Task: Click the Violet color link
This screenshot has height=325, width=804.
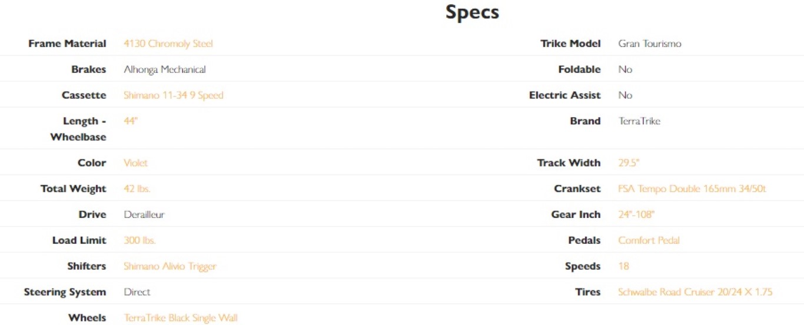Action: click(x=135, y=163)
